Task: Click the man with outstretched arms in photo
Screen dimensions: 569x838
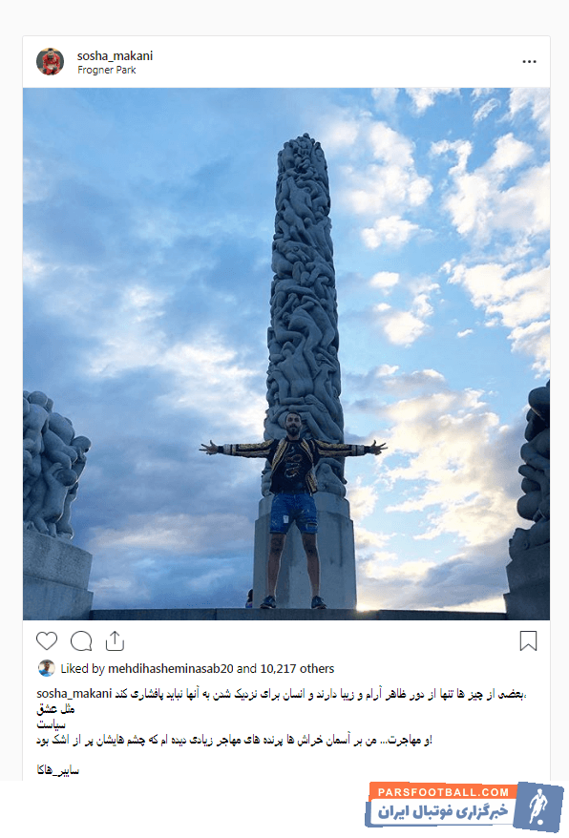Action: [x=293, y=509]
